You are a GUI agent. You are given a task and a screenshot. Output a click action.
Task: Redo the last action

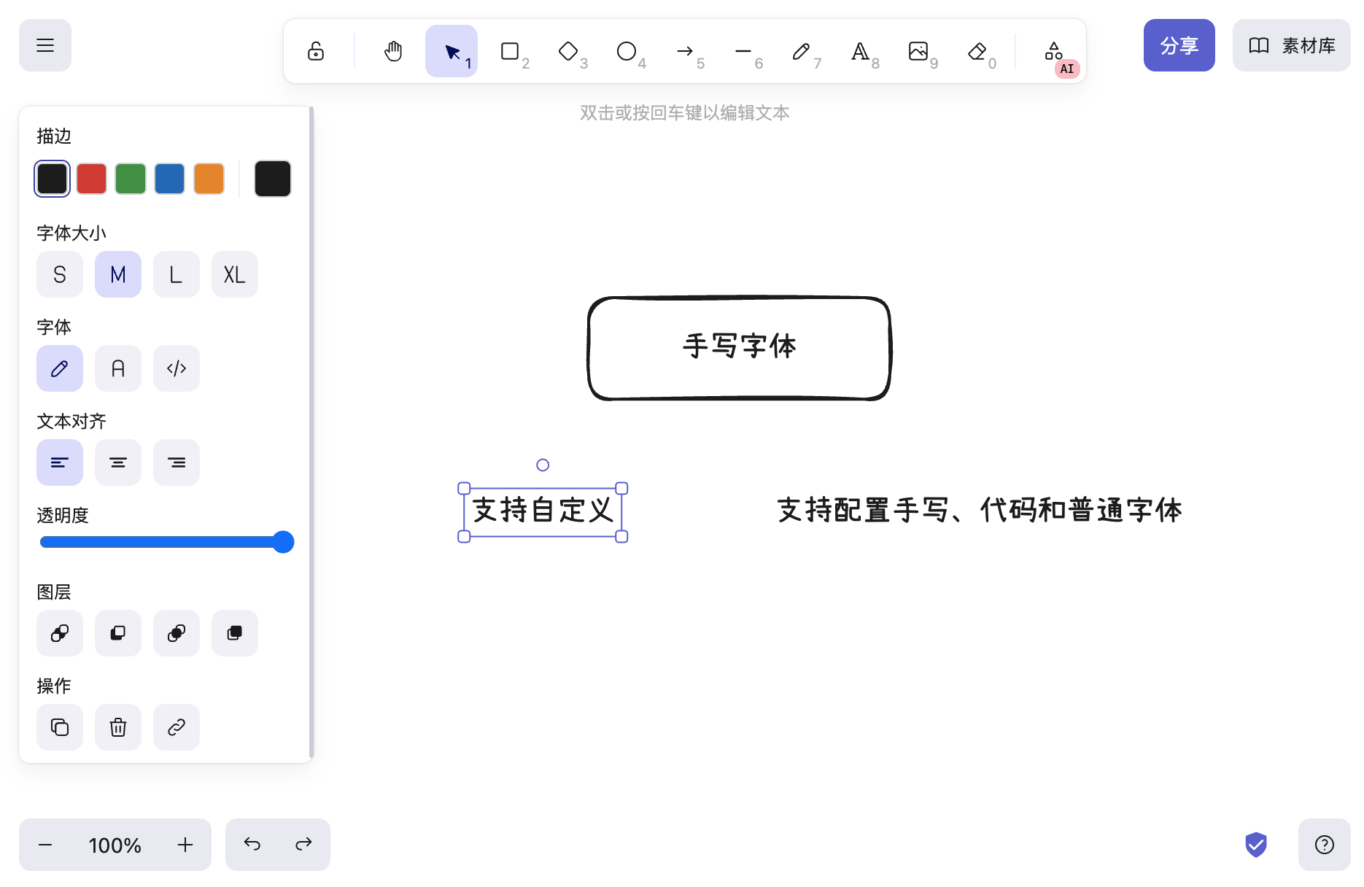click(304, 845)
